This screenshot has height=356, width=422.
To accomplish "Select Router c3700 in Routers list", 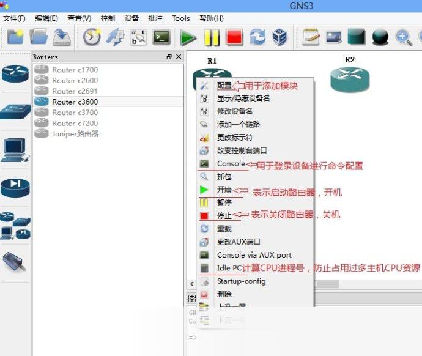I will [108, 113].
